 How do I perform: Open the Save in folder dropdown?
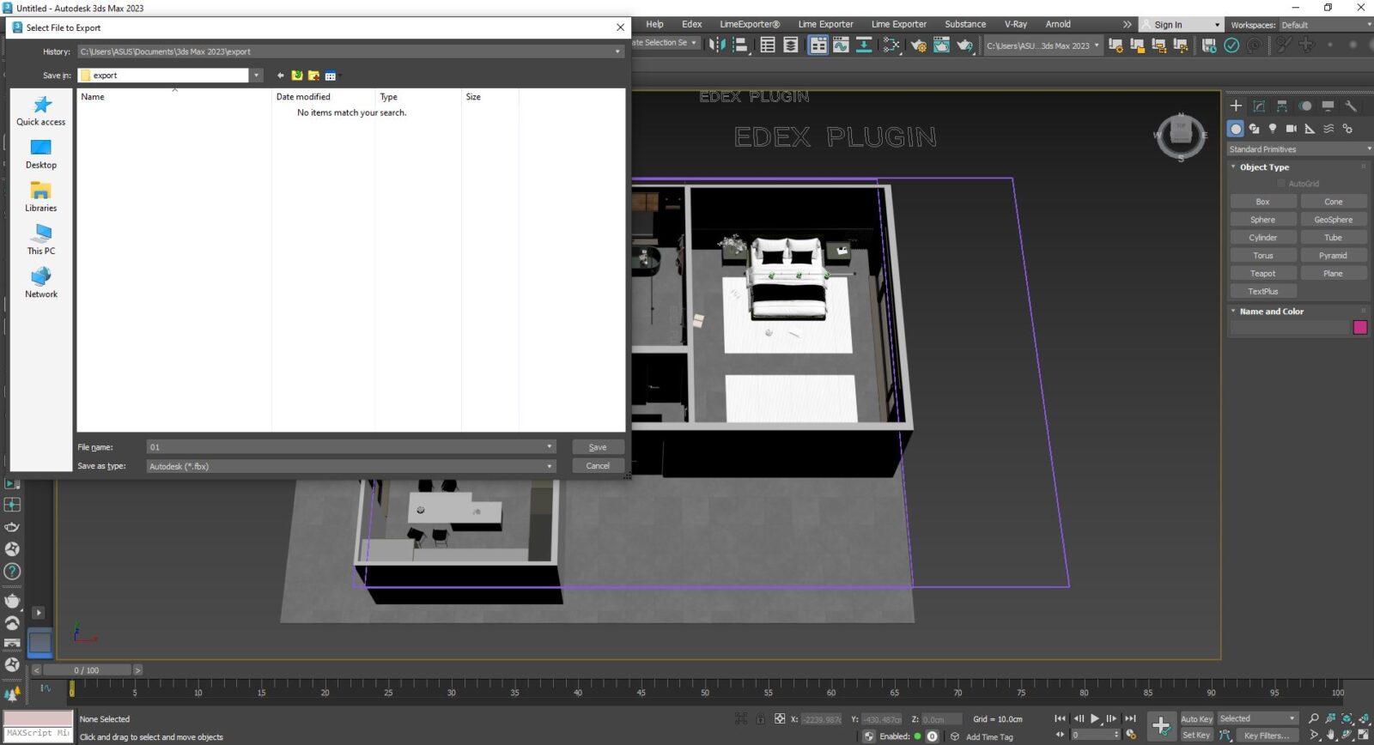[256, 76]
